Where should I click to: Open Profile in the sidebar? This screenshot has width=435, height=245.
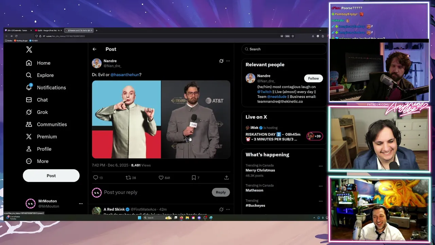[39, 149]
